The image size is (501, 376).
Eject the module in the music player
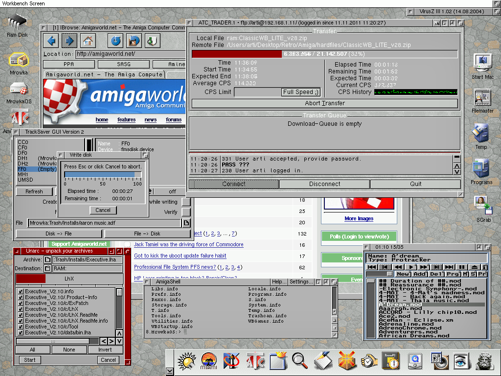475,267
